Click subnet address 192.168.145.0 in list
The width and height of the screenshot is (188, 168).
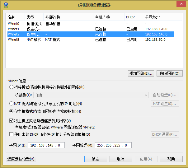pos(156,34)
